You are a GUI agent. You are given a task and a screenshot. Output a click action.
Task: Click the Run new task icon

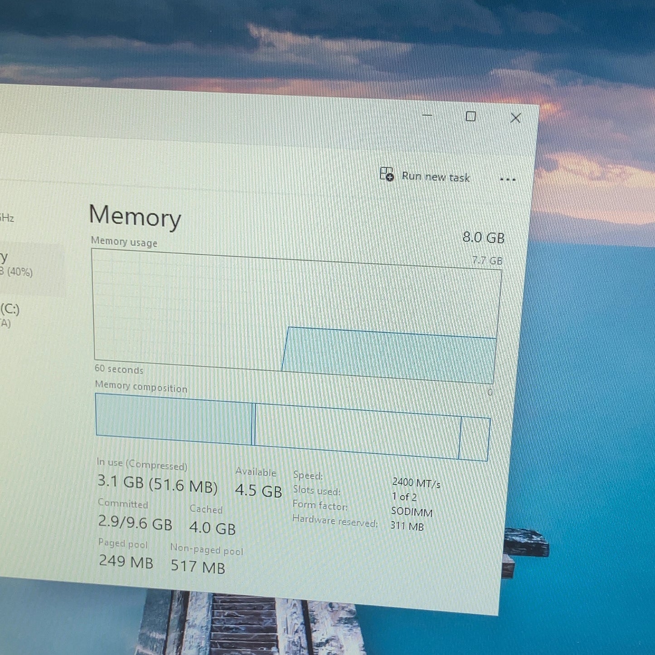click(387, 174)
